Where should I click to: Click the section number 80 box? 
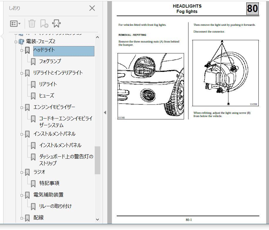pos(252,9)
